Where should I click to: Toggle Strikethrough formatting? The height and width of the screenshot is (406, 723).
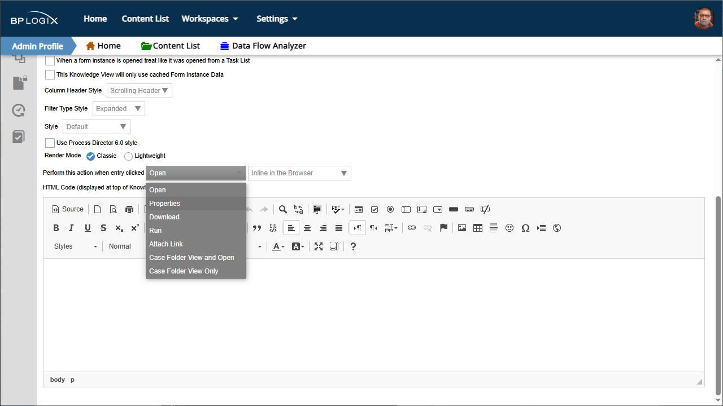(x=103, y=228)
